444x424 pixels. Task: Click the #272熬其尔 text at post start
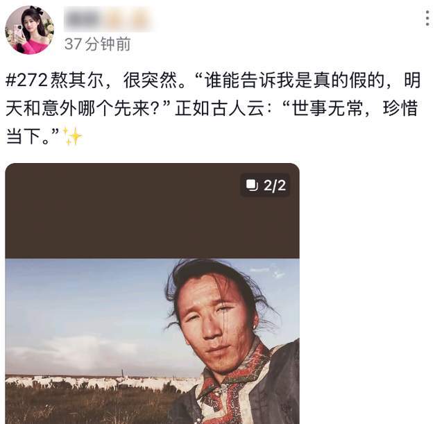[54, 80]
